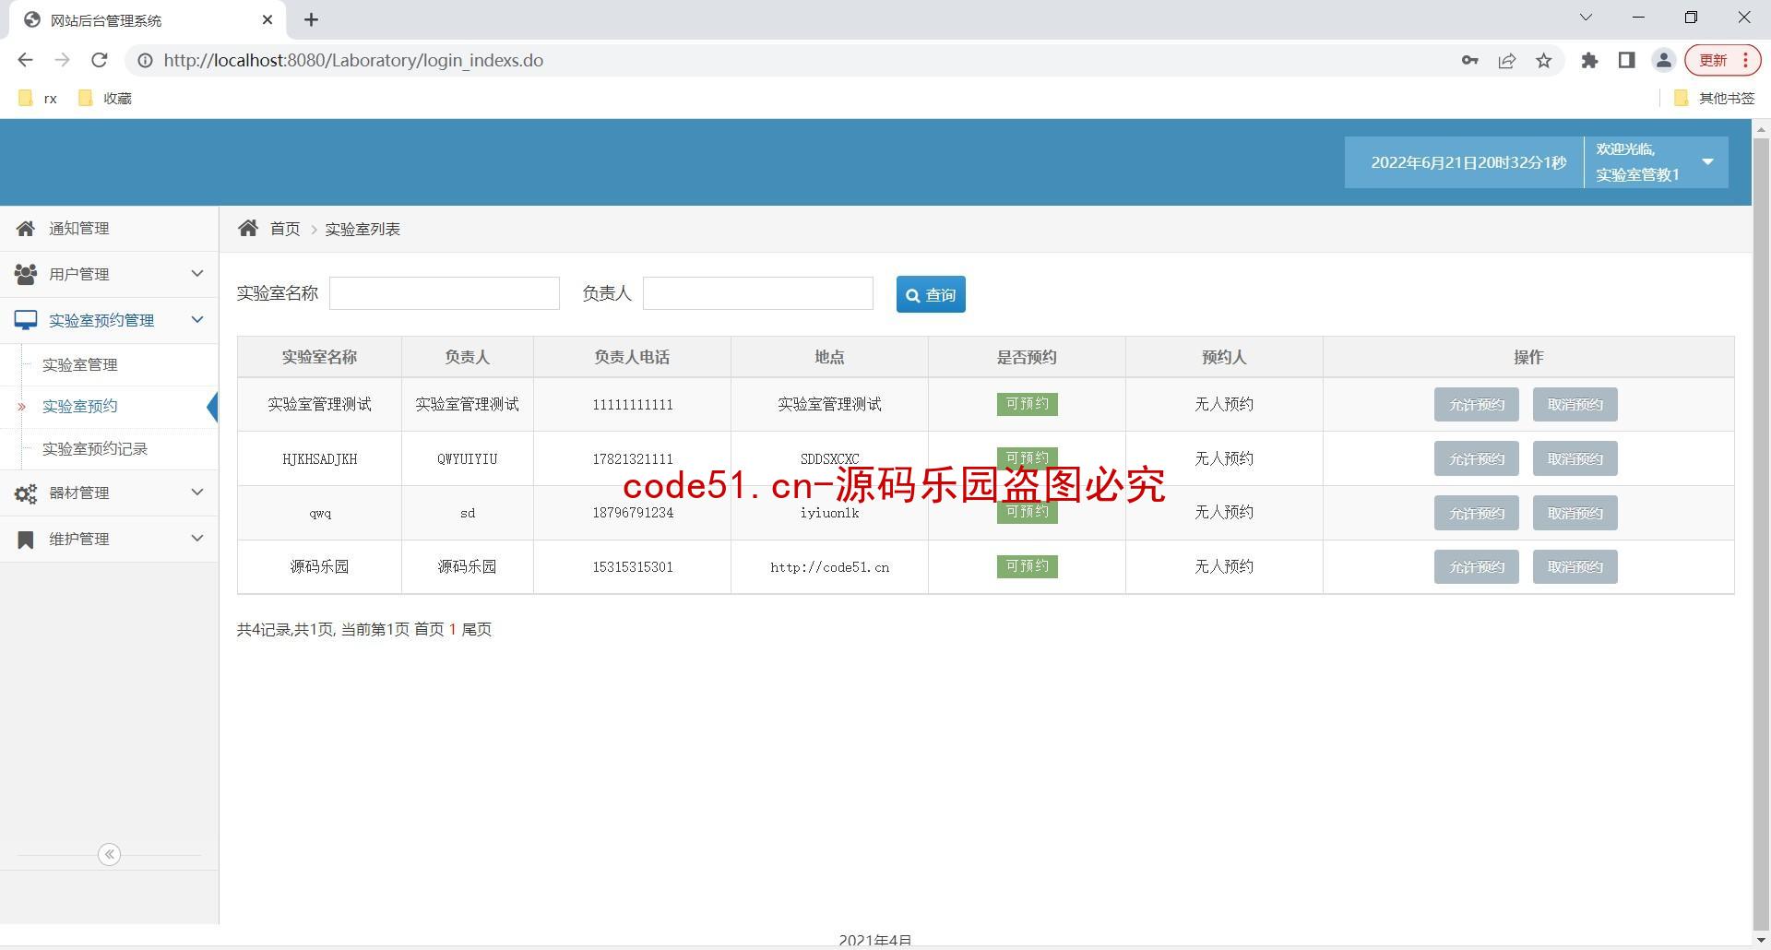Open the browser profile avatar
Screen dimensions: 1771x950
point(1663,61)
